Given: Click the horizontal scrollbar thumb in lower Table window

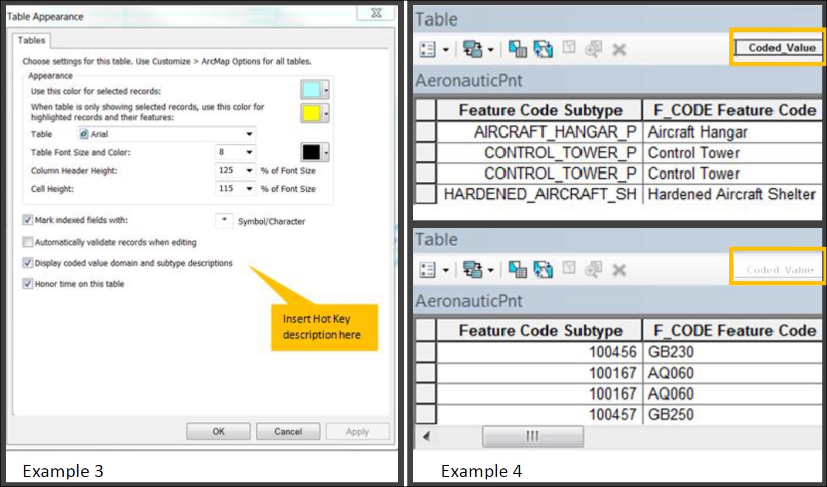Looking at the screenshot, I should point(533,437).
